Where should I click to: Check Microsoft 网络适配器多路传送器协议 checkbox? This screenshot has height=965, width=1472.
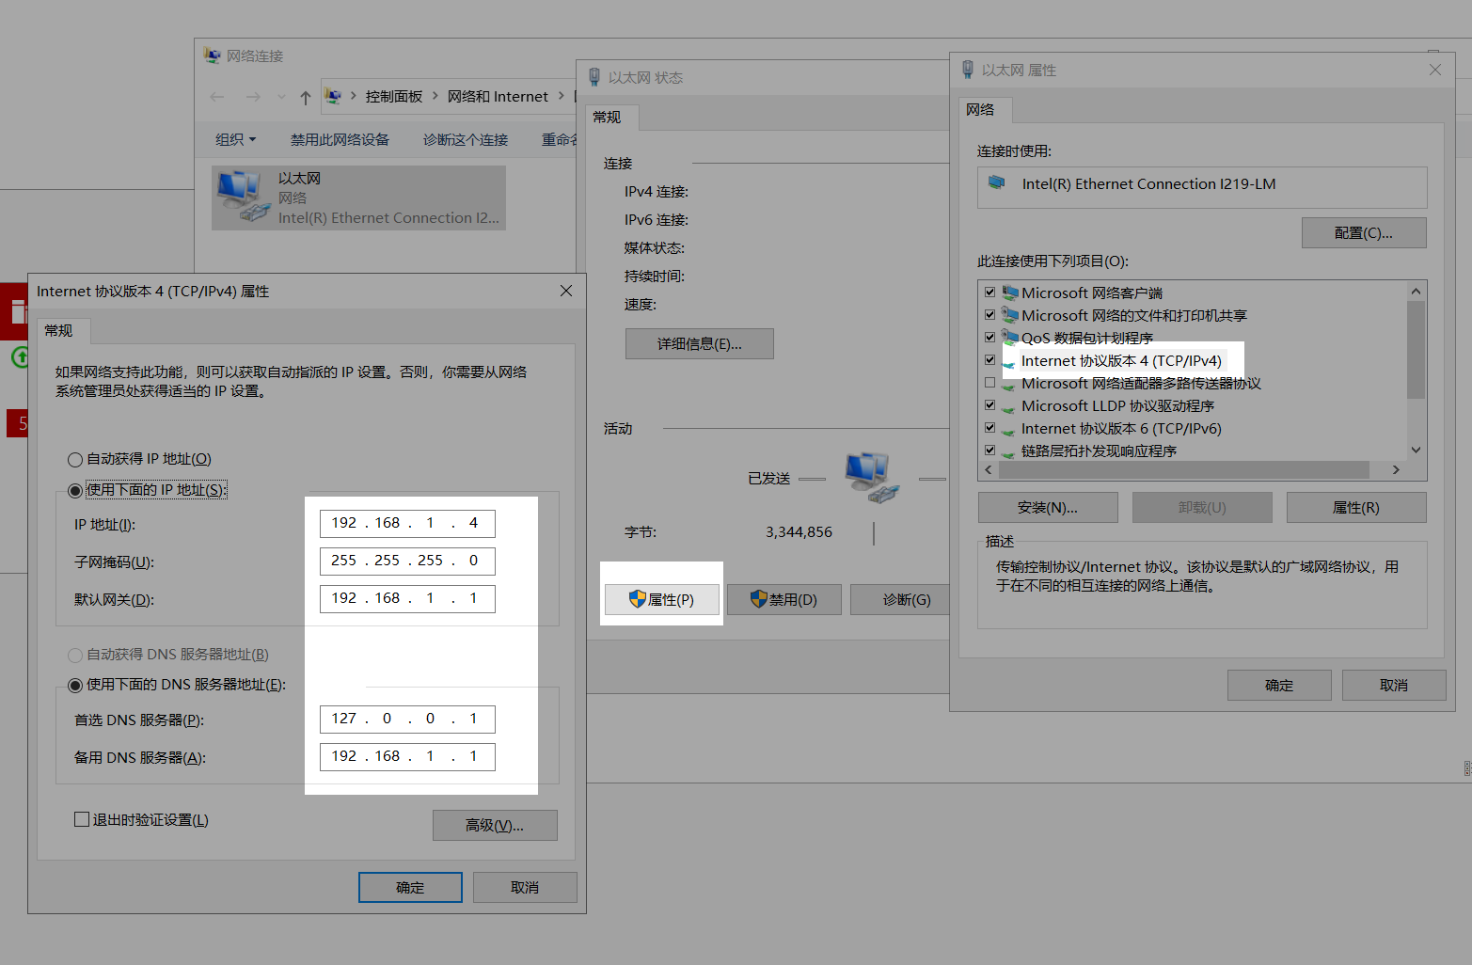coord(989,383)
